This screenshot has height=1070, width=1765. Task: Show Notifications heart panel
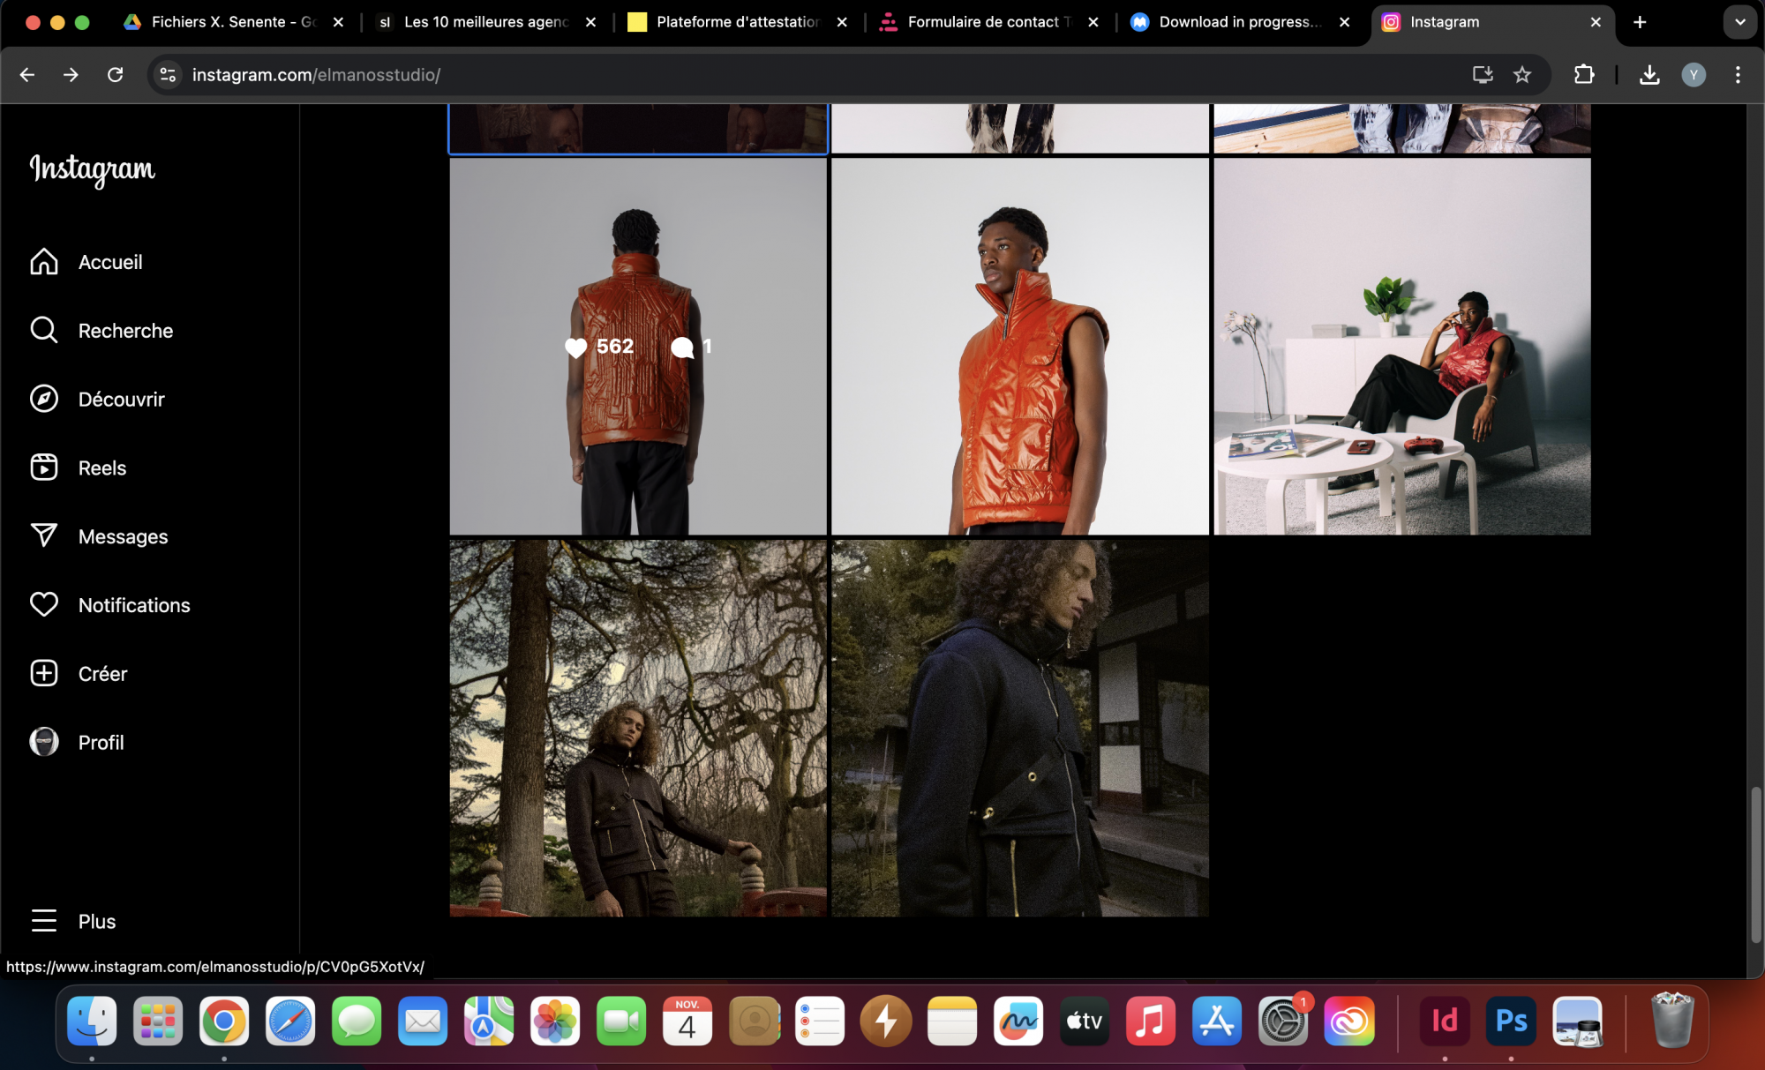(x=133, y=605)
